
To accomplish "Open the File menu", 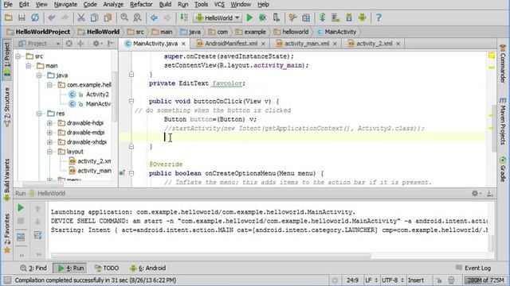I will coord(8,5).
